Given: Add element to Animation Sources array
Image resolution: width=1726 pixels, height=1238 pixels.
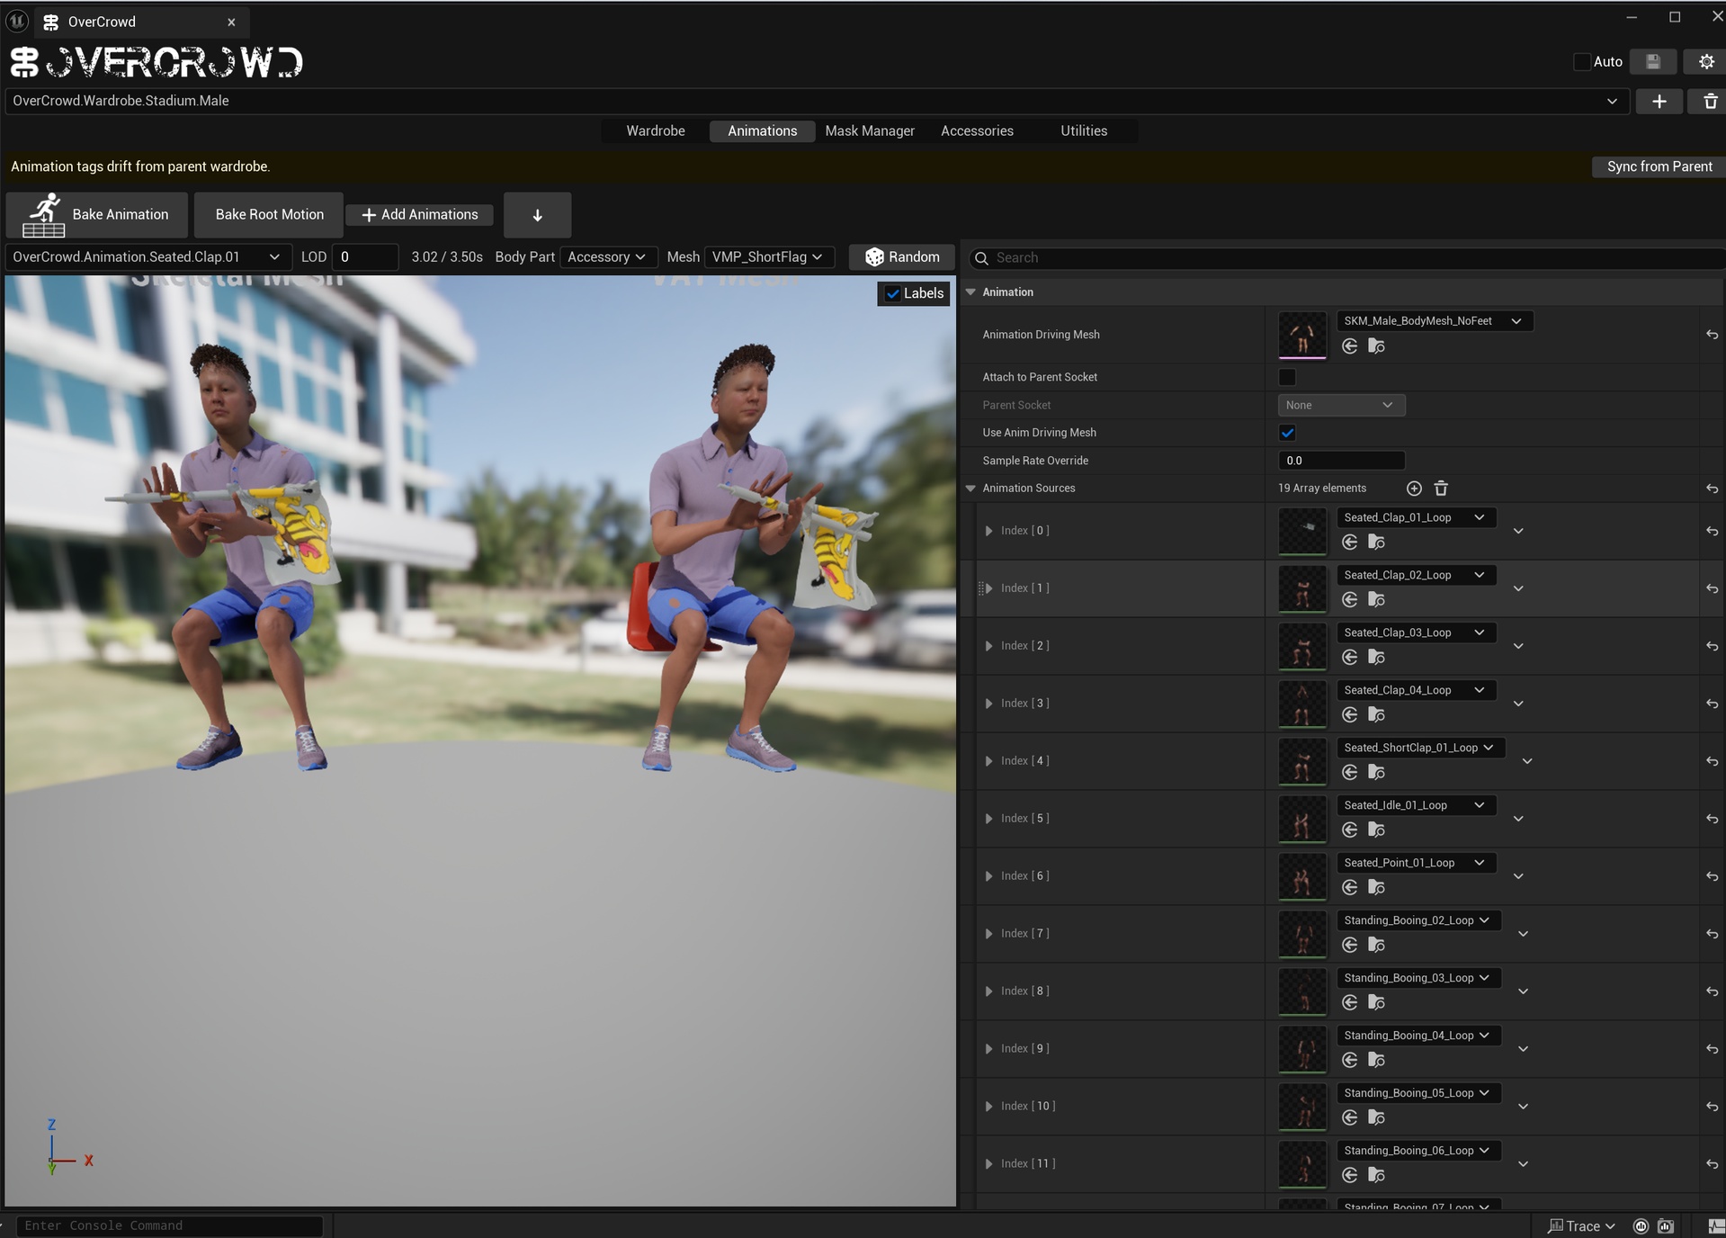Looking at the screenshot, I should pos(1414,489).
